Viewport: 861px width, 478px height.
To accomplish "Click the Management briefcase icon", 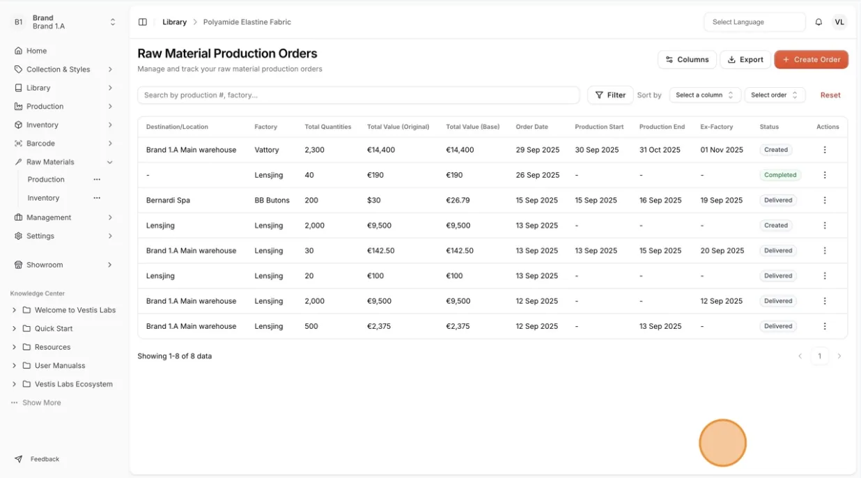I will 19,217.
